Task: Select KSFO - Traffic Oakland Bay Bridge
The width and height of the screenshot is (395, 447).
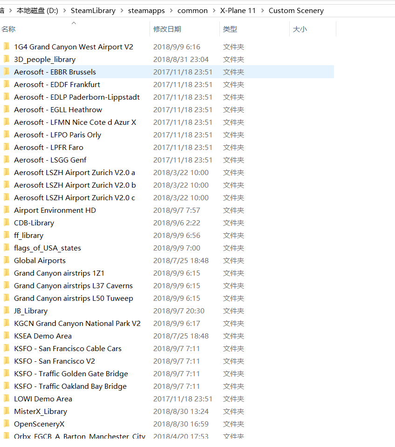Action: [x=70, y=386]
